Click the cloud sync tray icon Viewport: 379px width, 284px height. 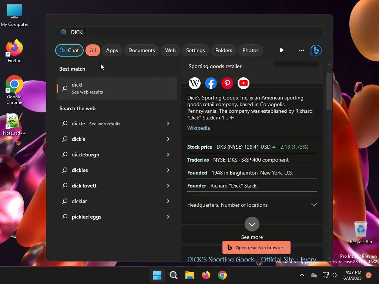click(x=314, y=275)
